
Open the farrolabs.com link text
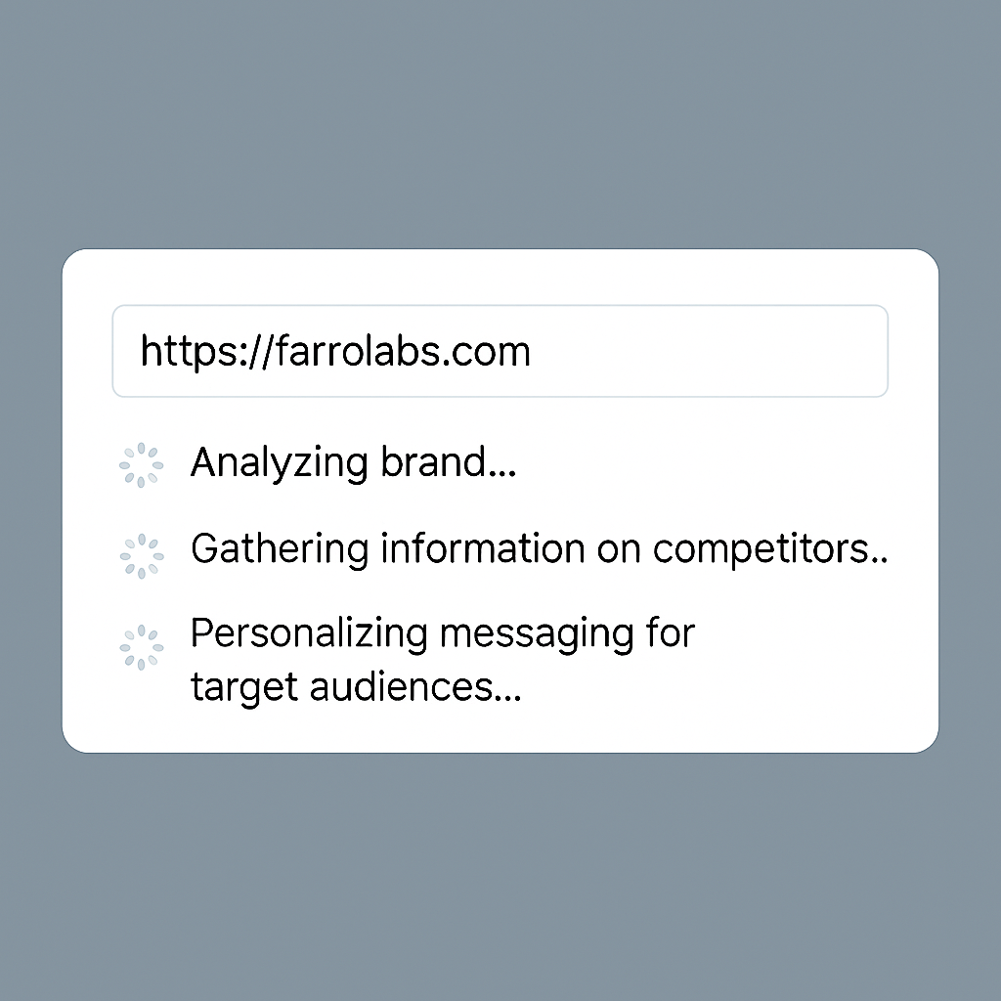(x=336, y=351)
